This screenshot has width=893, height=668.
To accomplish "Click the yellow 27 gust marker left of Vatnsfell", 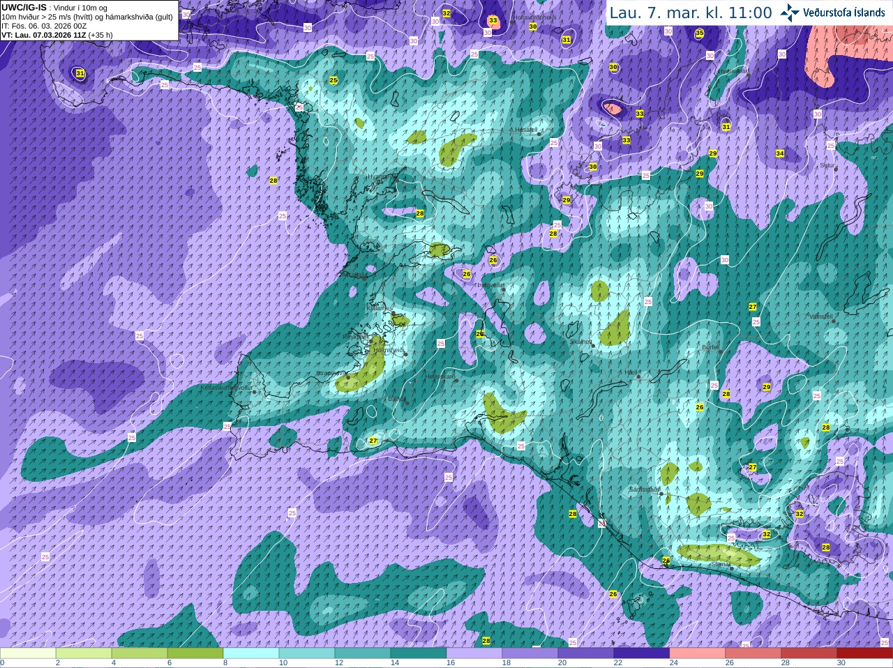I will (x=753, y=307).
